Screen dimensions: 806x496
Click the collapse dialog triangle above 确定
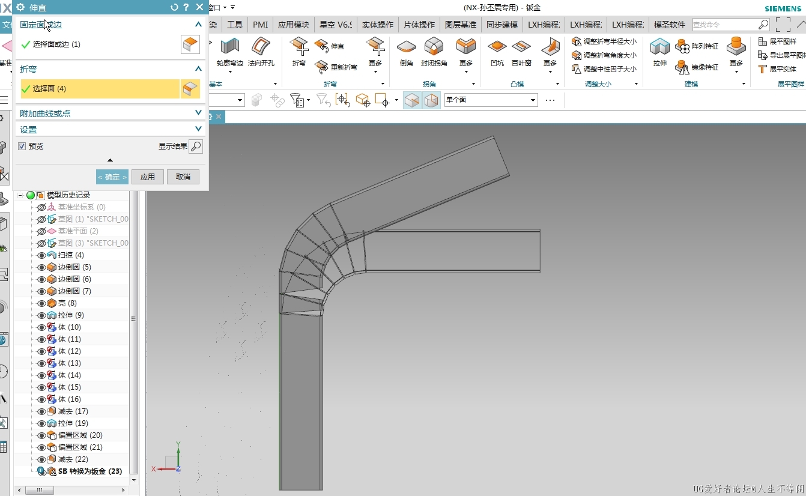110,160
